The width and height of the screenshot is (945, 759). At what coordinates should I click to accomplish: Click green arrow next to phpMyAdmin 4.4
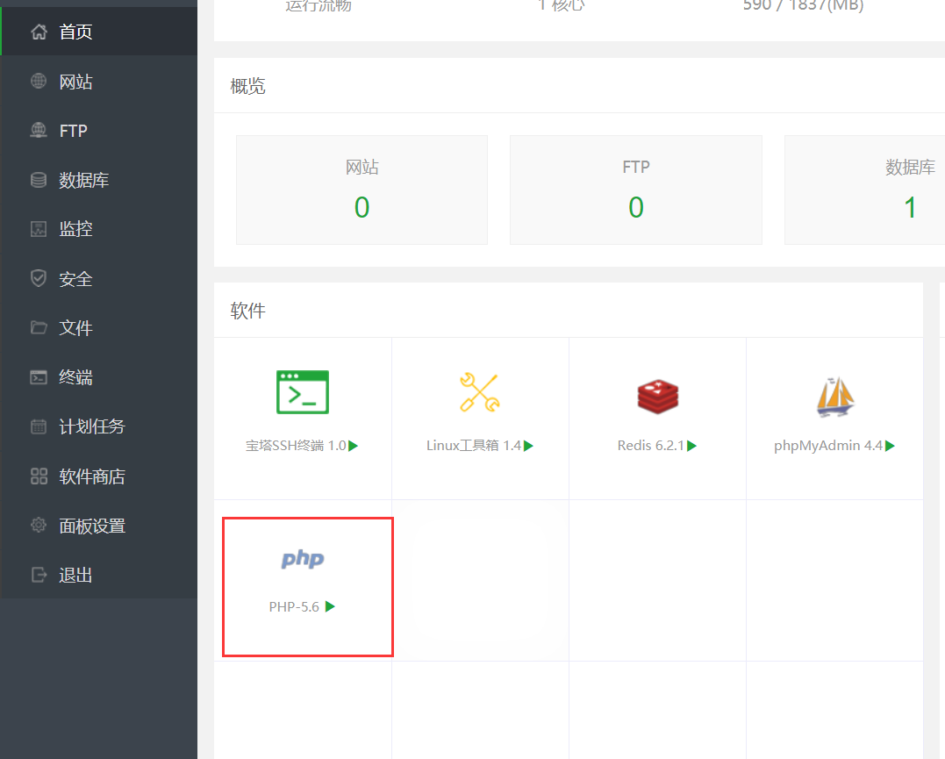[x=890, y=446]
